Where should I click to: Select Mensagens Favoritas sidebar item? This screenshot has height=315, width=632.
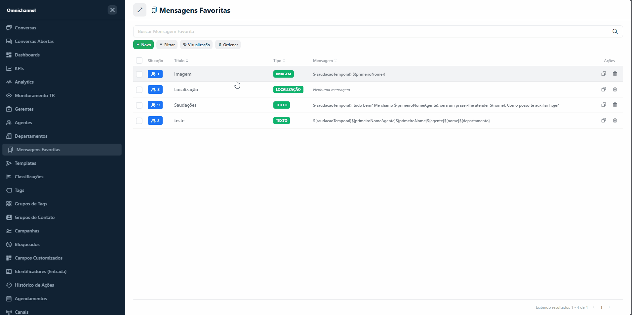62,150
